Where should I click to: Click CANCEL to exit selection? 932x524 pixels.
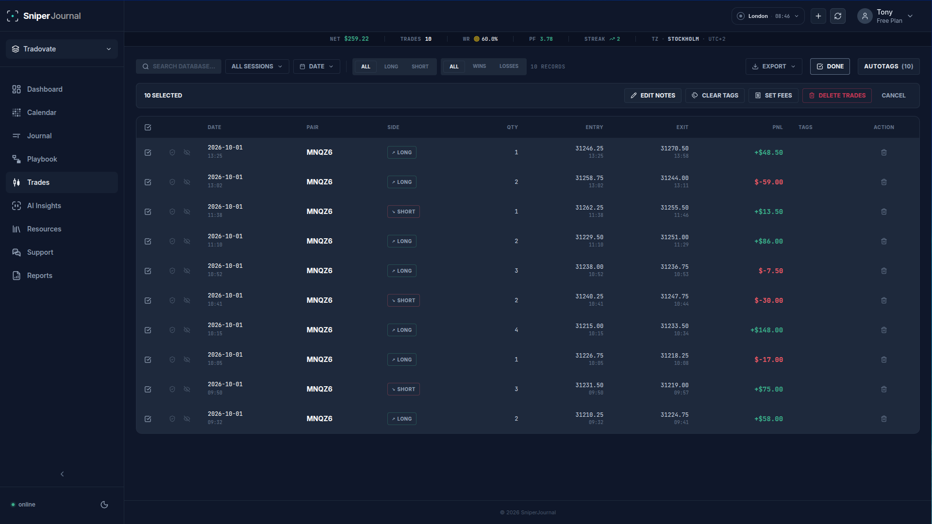[x=894, y=96]
